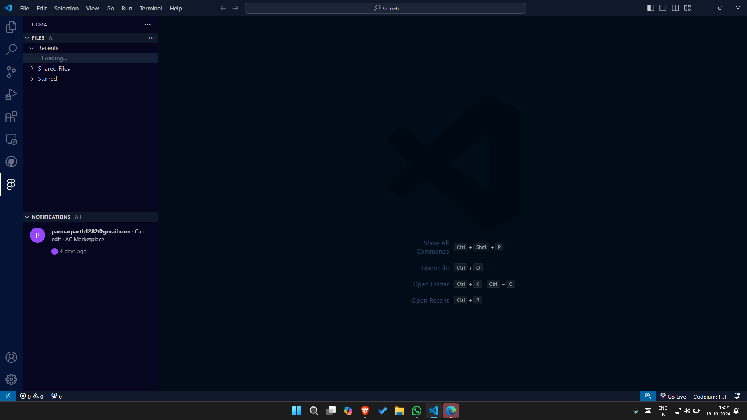Open the Extensions view
The image size is (747, 420).
[11, 117]
